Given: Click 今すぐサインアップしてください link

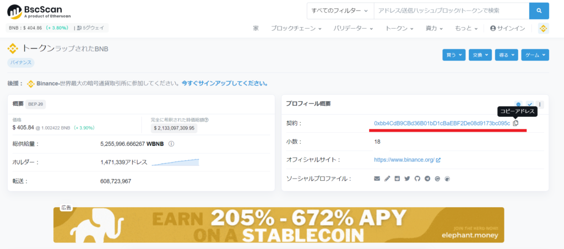Looking at the screenshot, I should coord(225,84).
